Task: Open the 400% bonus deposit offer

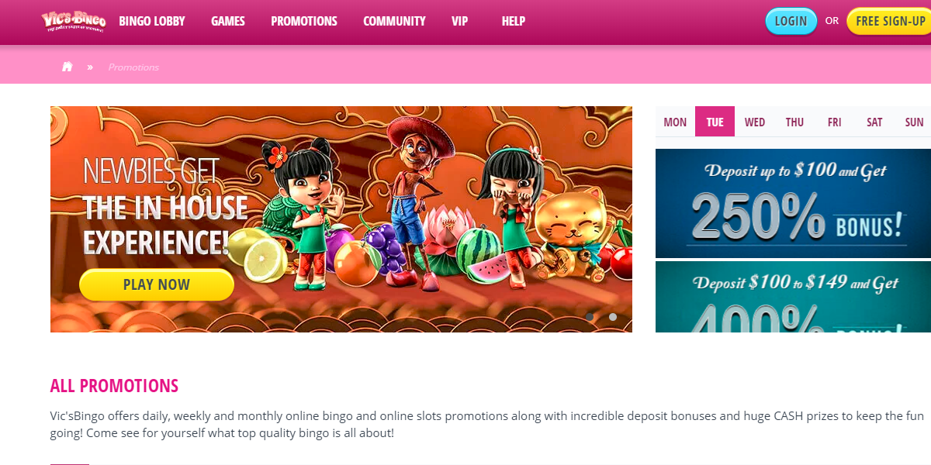Action: pyautogui.click(x=793, y=297)
